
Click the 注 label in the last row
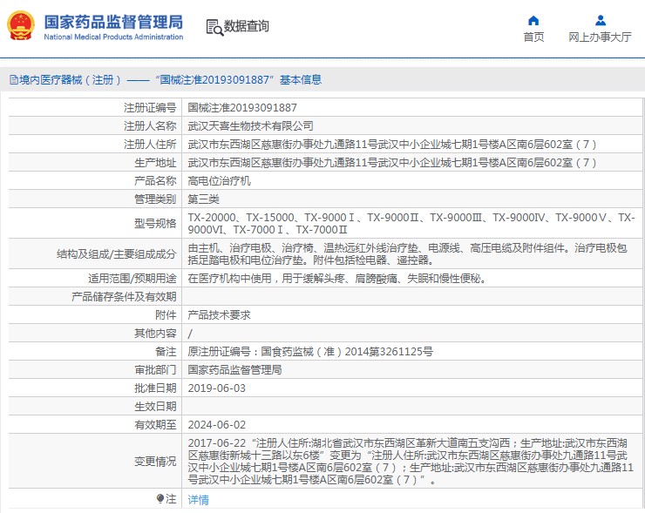[171, 498]
